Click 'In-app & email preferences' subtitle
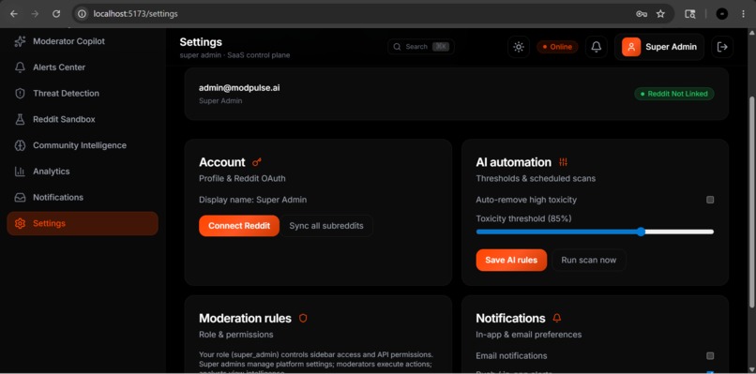Image resolution: width=756 pixels, height=374 pixels. [528, 335]
